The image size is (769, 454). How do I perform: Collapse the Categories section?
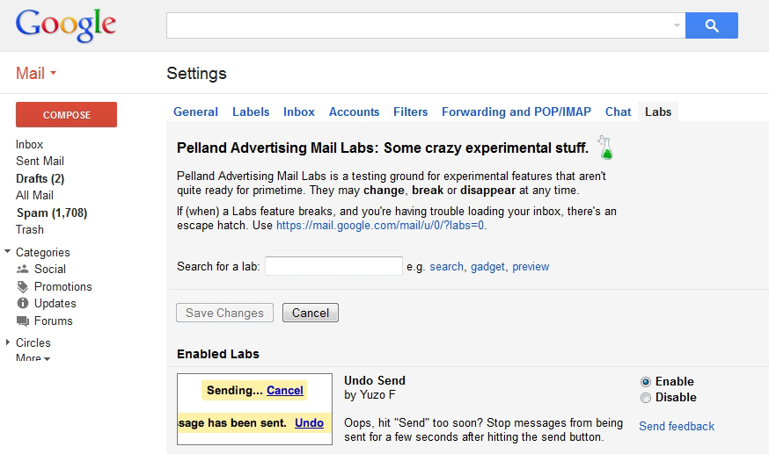pos(8,252)
